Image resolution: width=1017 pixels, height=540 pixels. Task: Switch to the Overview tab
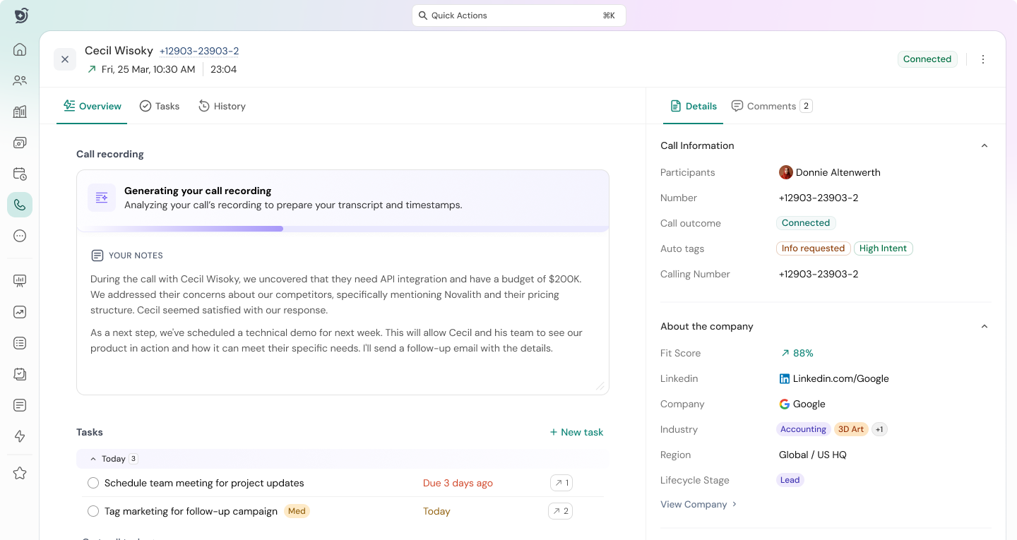pyautogui.click(x=92, y=106)
